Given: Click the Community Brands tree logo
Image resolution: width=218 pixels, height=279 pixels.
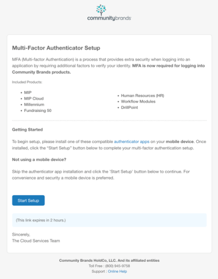Looking at the screenshot, I should pos(101,10).
